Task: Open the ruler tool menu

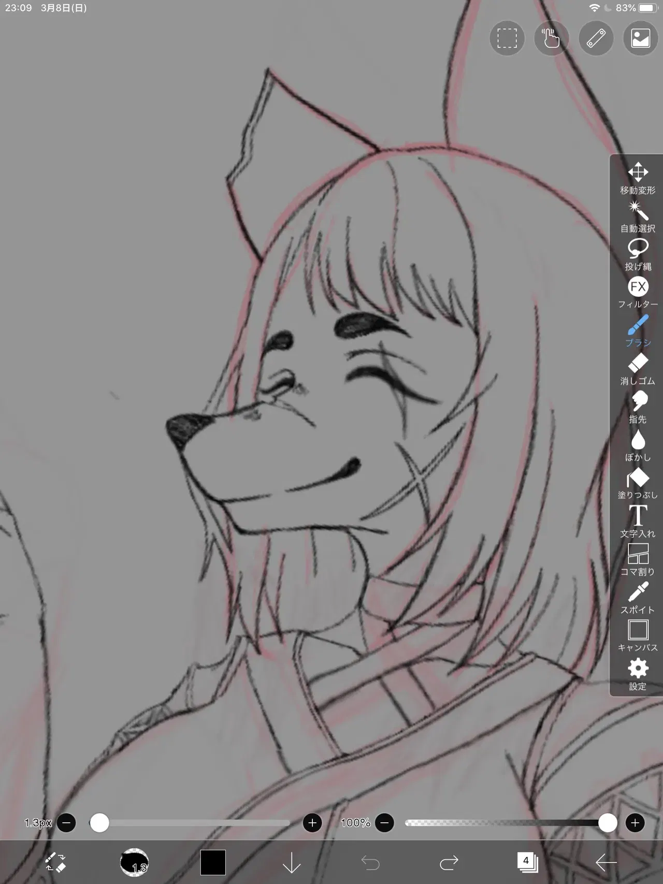Action: pyautogui.click(x=596, y=38)
